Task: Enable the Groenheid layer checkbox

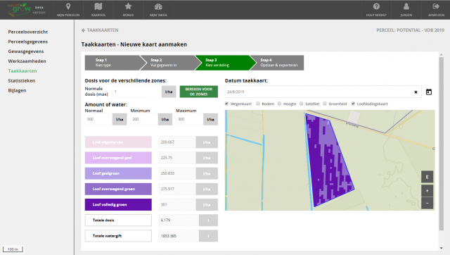Action: click(325, 104)
